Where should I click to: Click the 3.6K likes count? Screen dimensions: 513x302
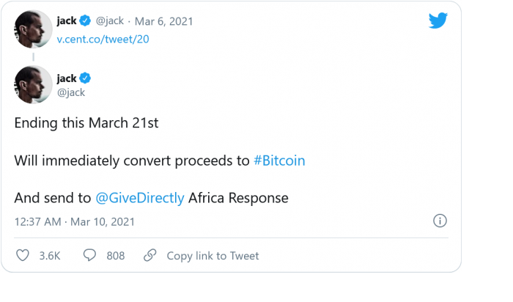pos(48,256)
